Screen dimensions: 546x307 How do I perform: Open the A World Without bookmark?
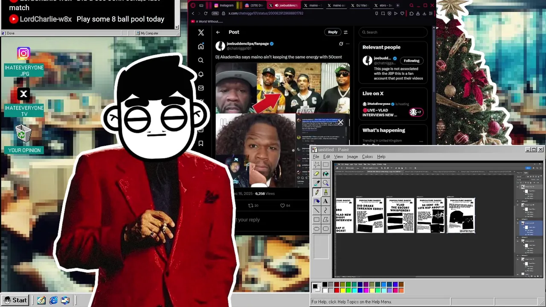click(x=207, y=21)
